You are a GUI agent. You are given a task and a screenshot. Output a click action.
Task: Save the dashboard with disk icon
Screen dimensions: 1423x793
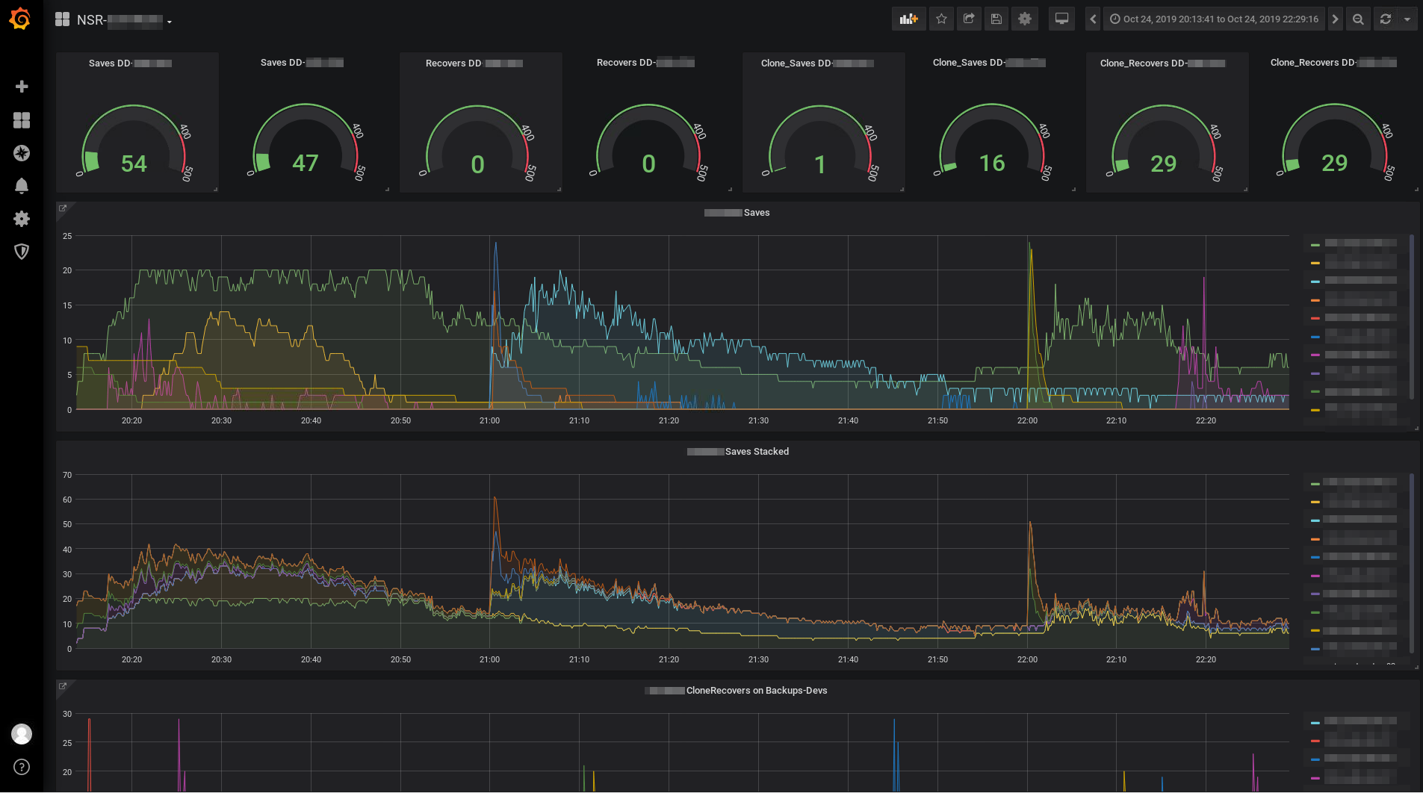[996, 19]
